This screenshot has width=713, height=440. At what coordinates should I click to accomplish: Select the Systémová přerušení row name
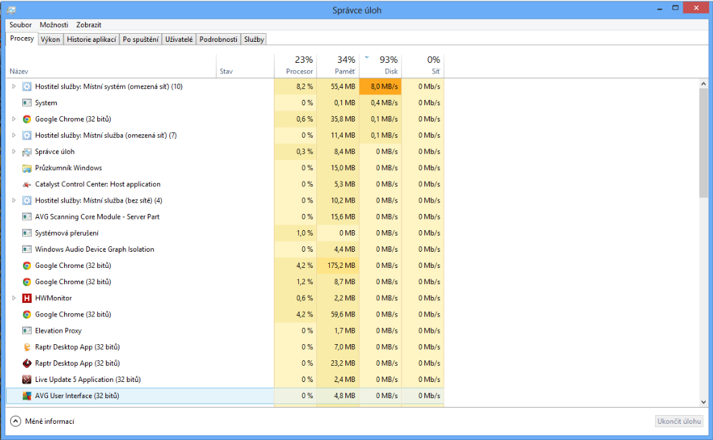pos(67,233)
